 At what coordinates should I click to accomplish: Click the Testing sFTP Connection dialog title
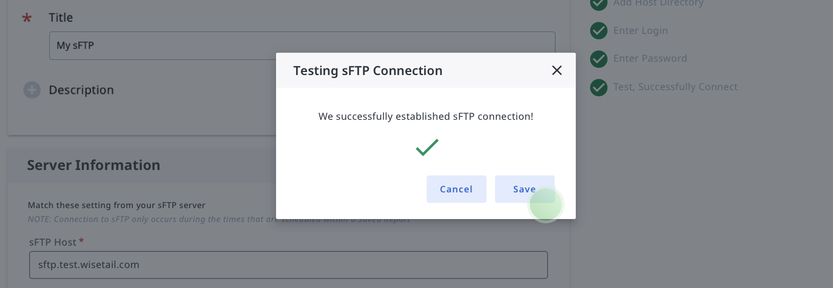[368, 71]
